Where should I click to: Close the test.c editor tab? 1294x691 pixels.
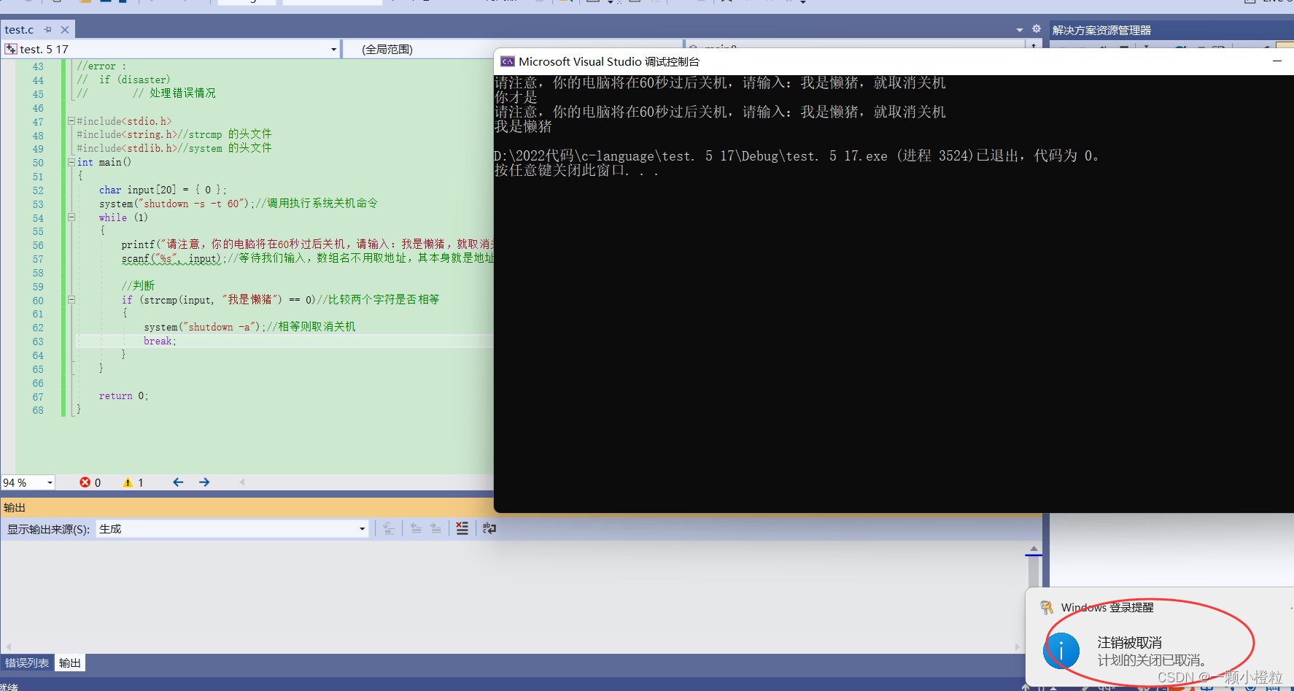(x=65, y=30)
